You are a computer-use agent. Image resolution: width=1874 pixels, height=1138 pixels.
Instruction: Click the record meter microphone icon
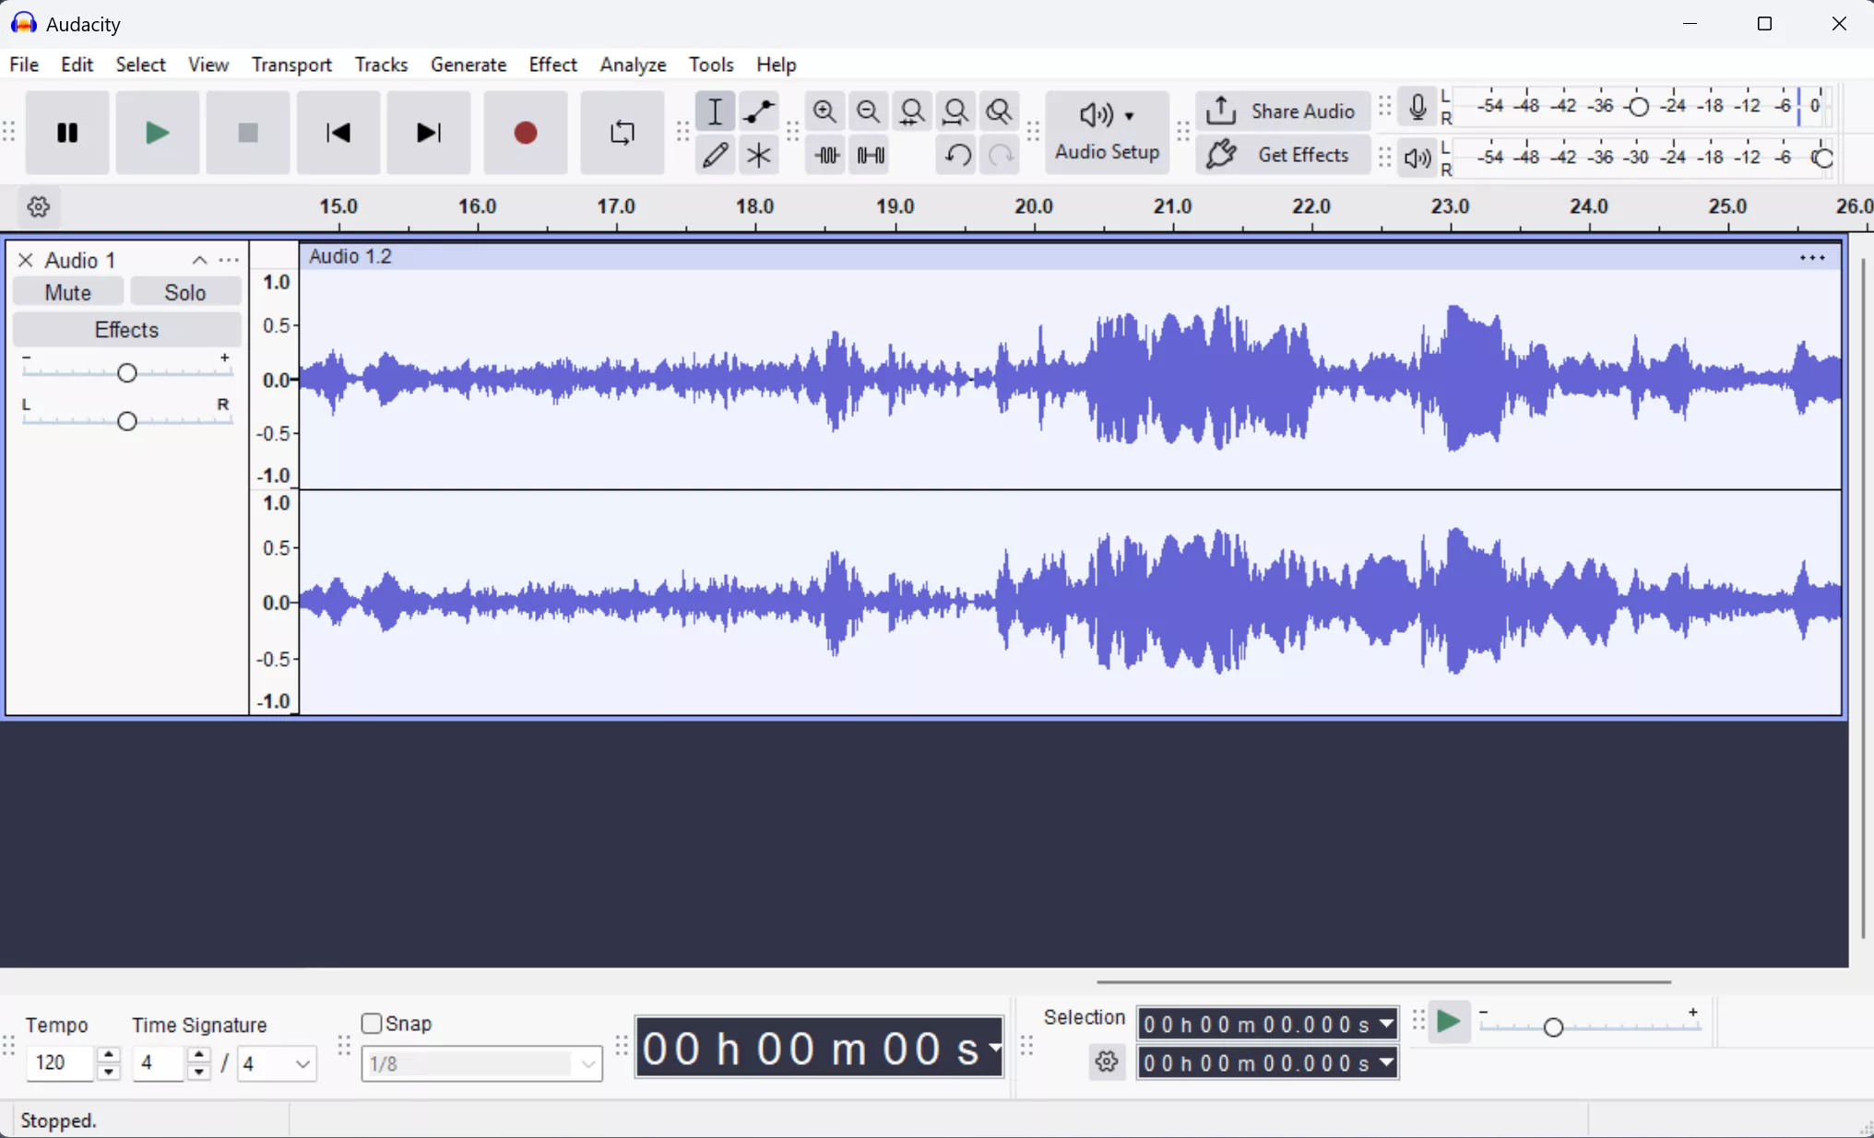pos(1417,107)
